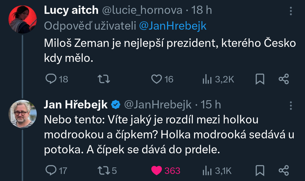Bookmark Jan Hřebejk's tweet

tap(260, 170)
